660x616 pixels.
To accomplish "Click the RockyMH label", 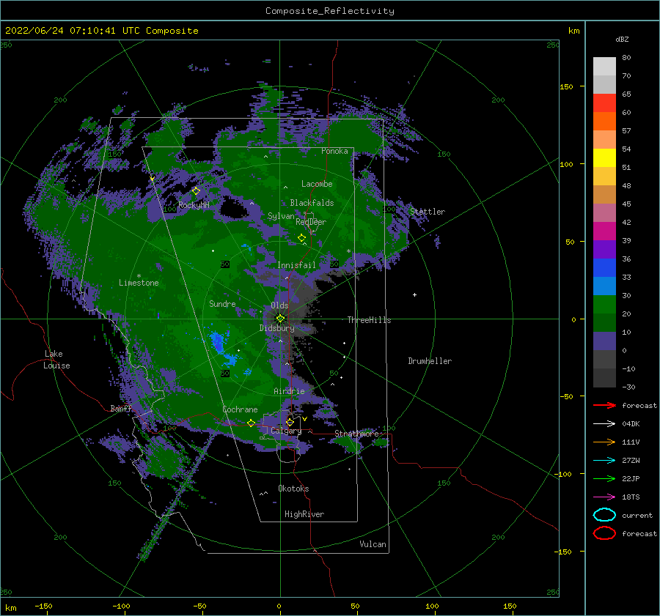I will tap(194, 205).
